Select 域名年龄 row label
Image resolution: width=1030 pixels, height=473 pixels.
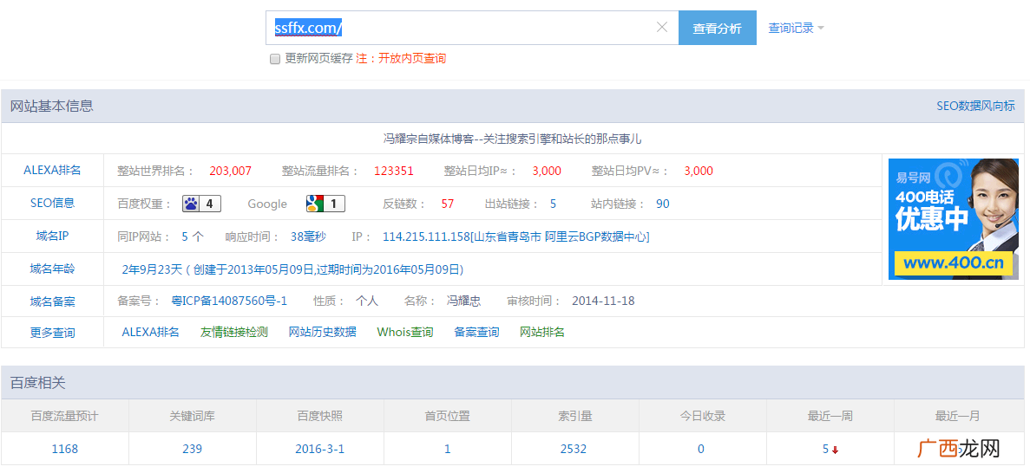pyautogui.click(x=53, y=269)
